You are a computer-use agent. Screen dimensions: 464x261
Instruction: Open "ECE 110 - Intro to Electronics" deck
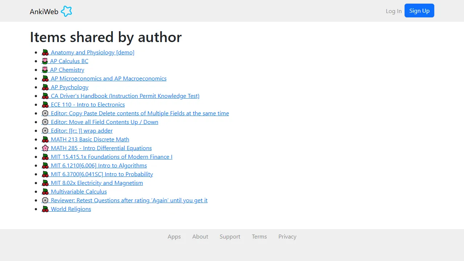pyautogui.click(x=88, y=104)
